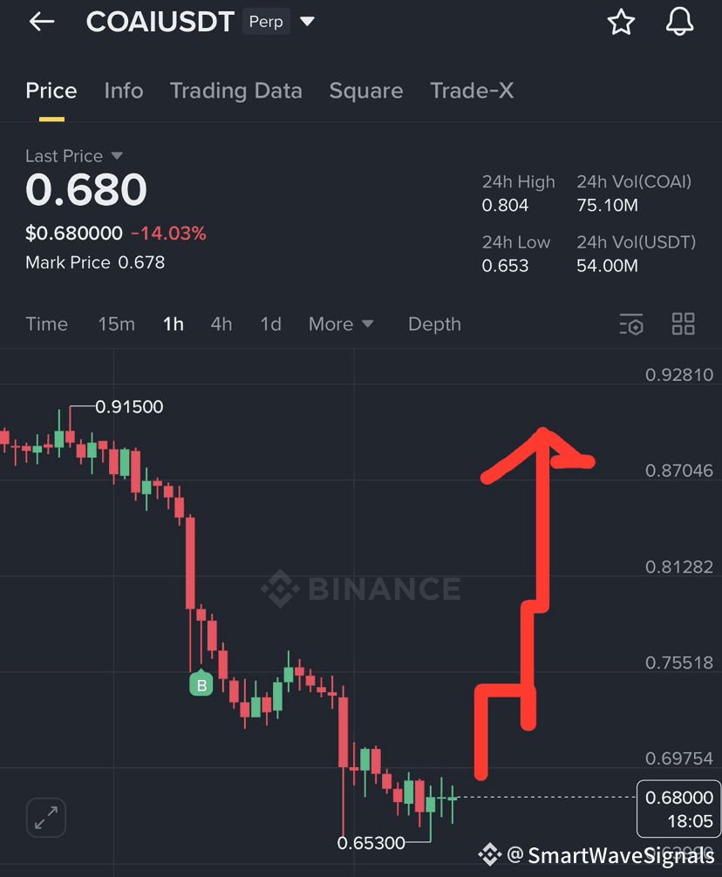Tap the green B buy marker

pos(201,683)
